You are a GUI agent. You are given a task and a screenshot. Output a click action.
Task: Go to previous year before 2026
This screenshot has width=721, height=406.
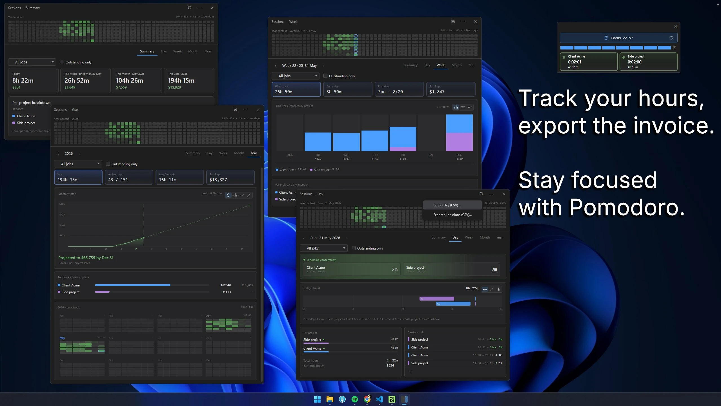[58, 154]
